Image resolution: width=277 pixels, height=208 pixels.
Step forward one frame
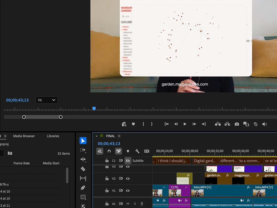point(194,124)
